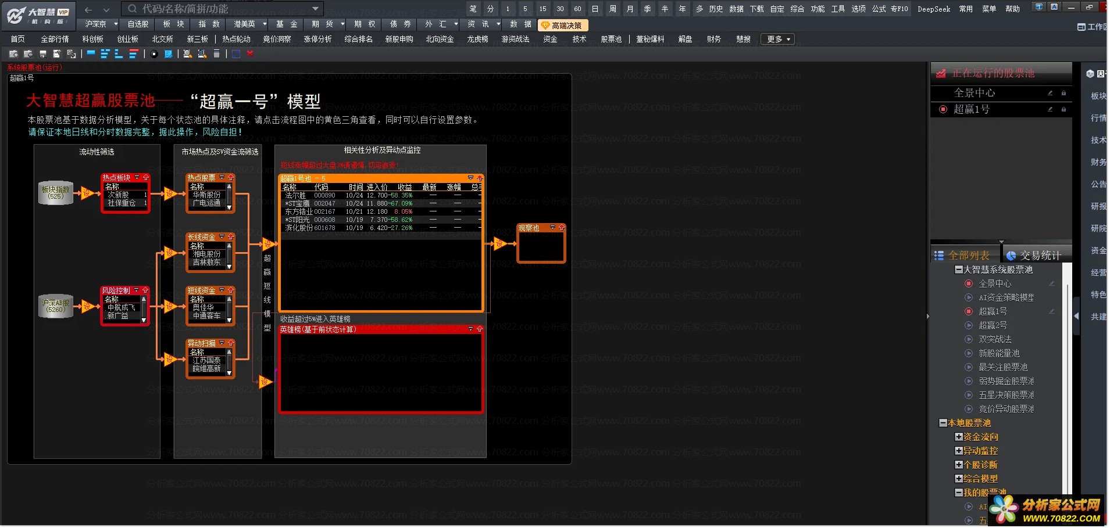Screen dimensions: 1110x528
Task: Click the red align-lines toolbar icon
Action: 134,54
